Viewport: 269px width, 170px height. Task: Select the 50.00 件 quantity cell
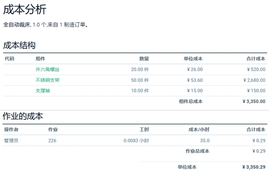(x=140, y=80)
